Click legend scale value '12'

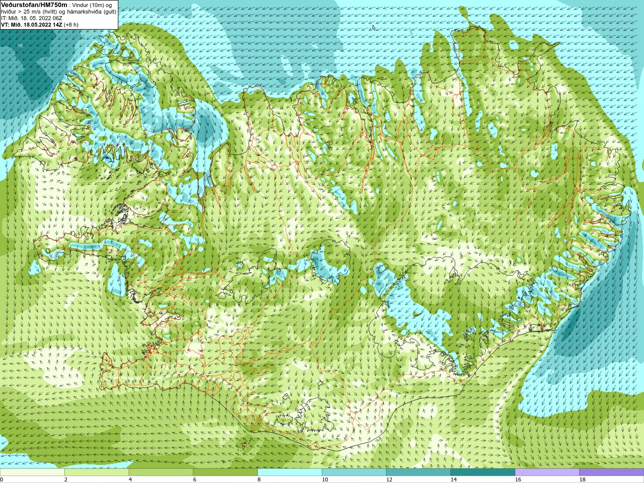pyautogui.click(x=389, y=479)
